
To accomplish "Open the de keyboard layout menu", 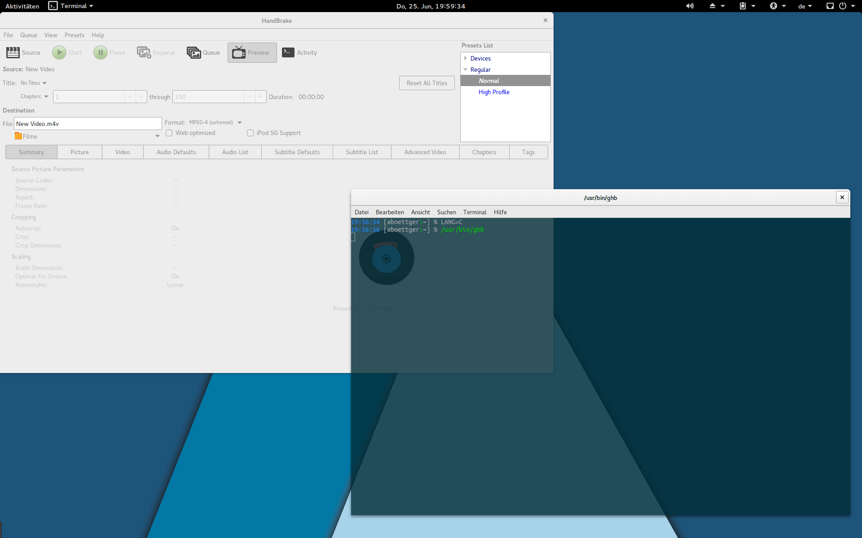I will click(805, 6).
